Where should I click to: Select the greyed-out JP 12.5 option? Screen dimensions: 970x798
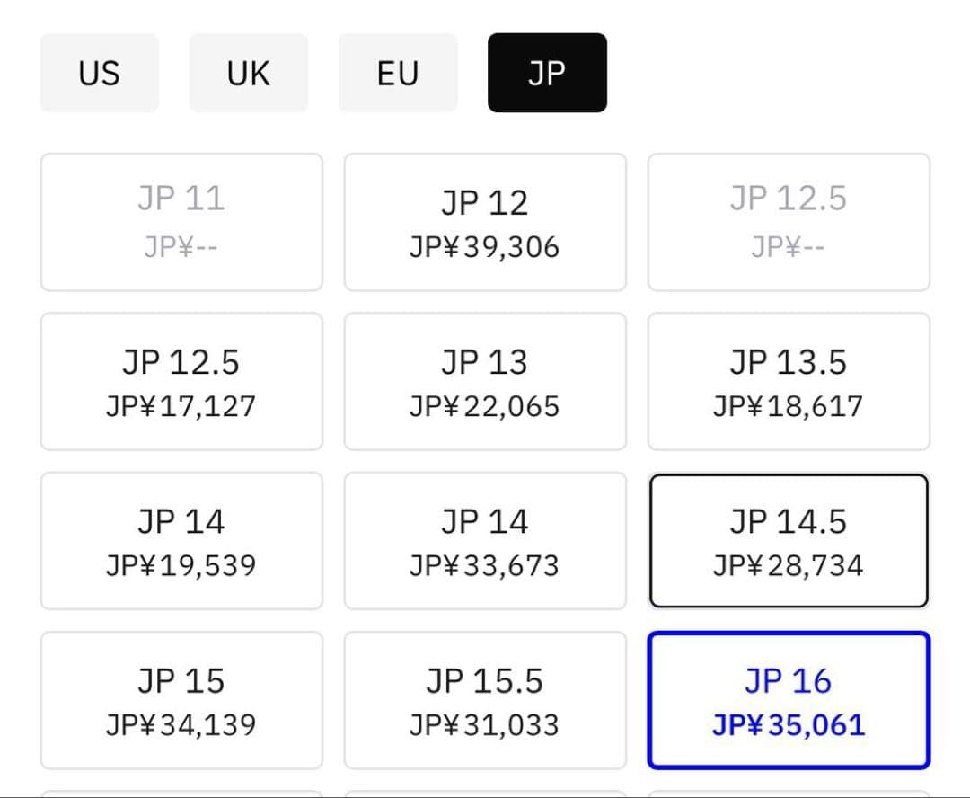coord(789,222)
